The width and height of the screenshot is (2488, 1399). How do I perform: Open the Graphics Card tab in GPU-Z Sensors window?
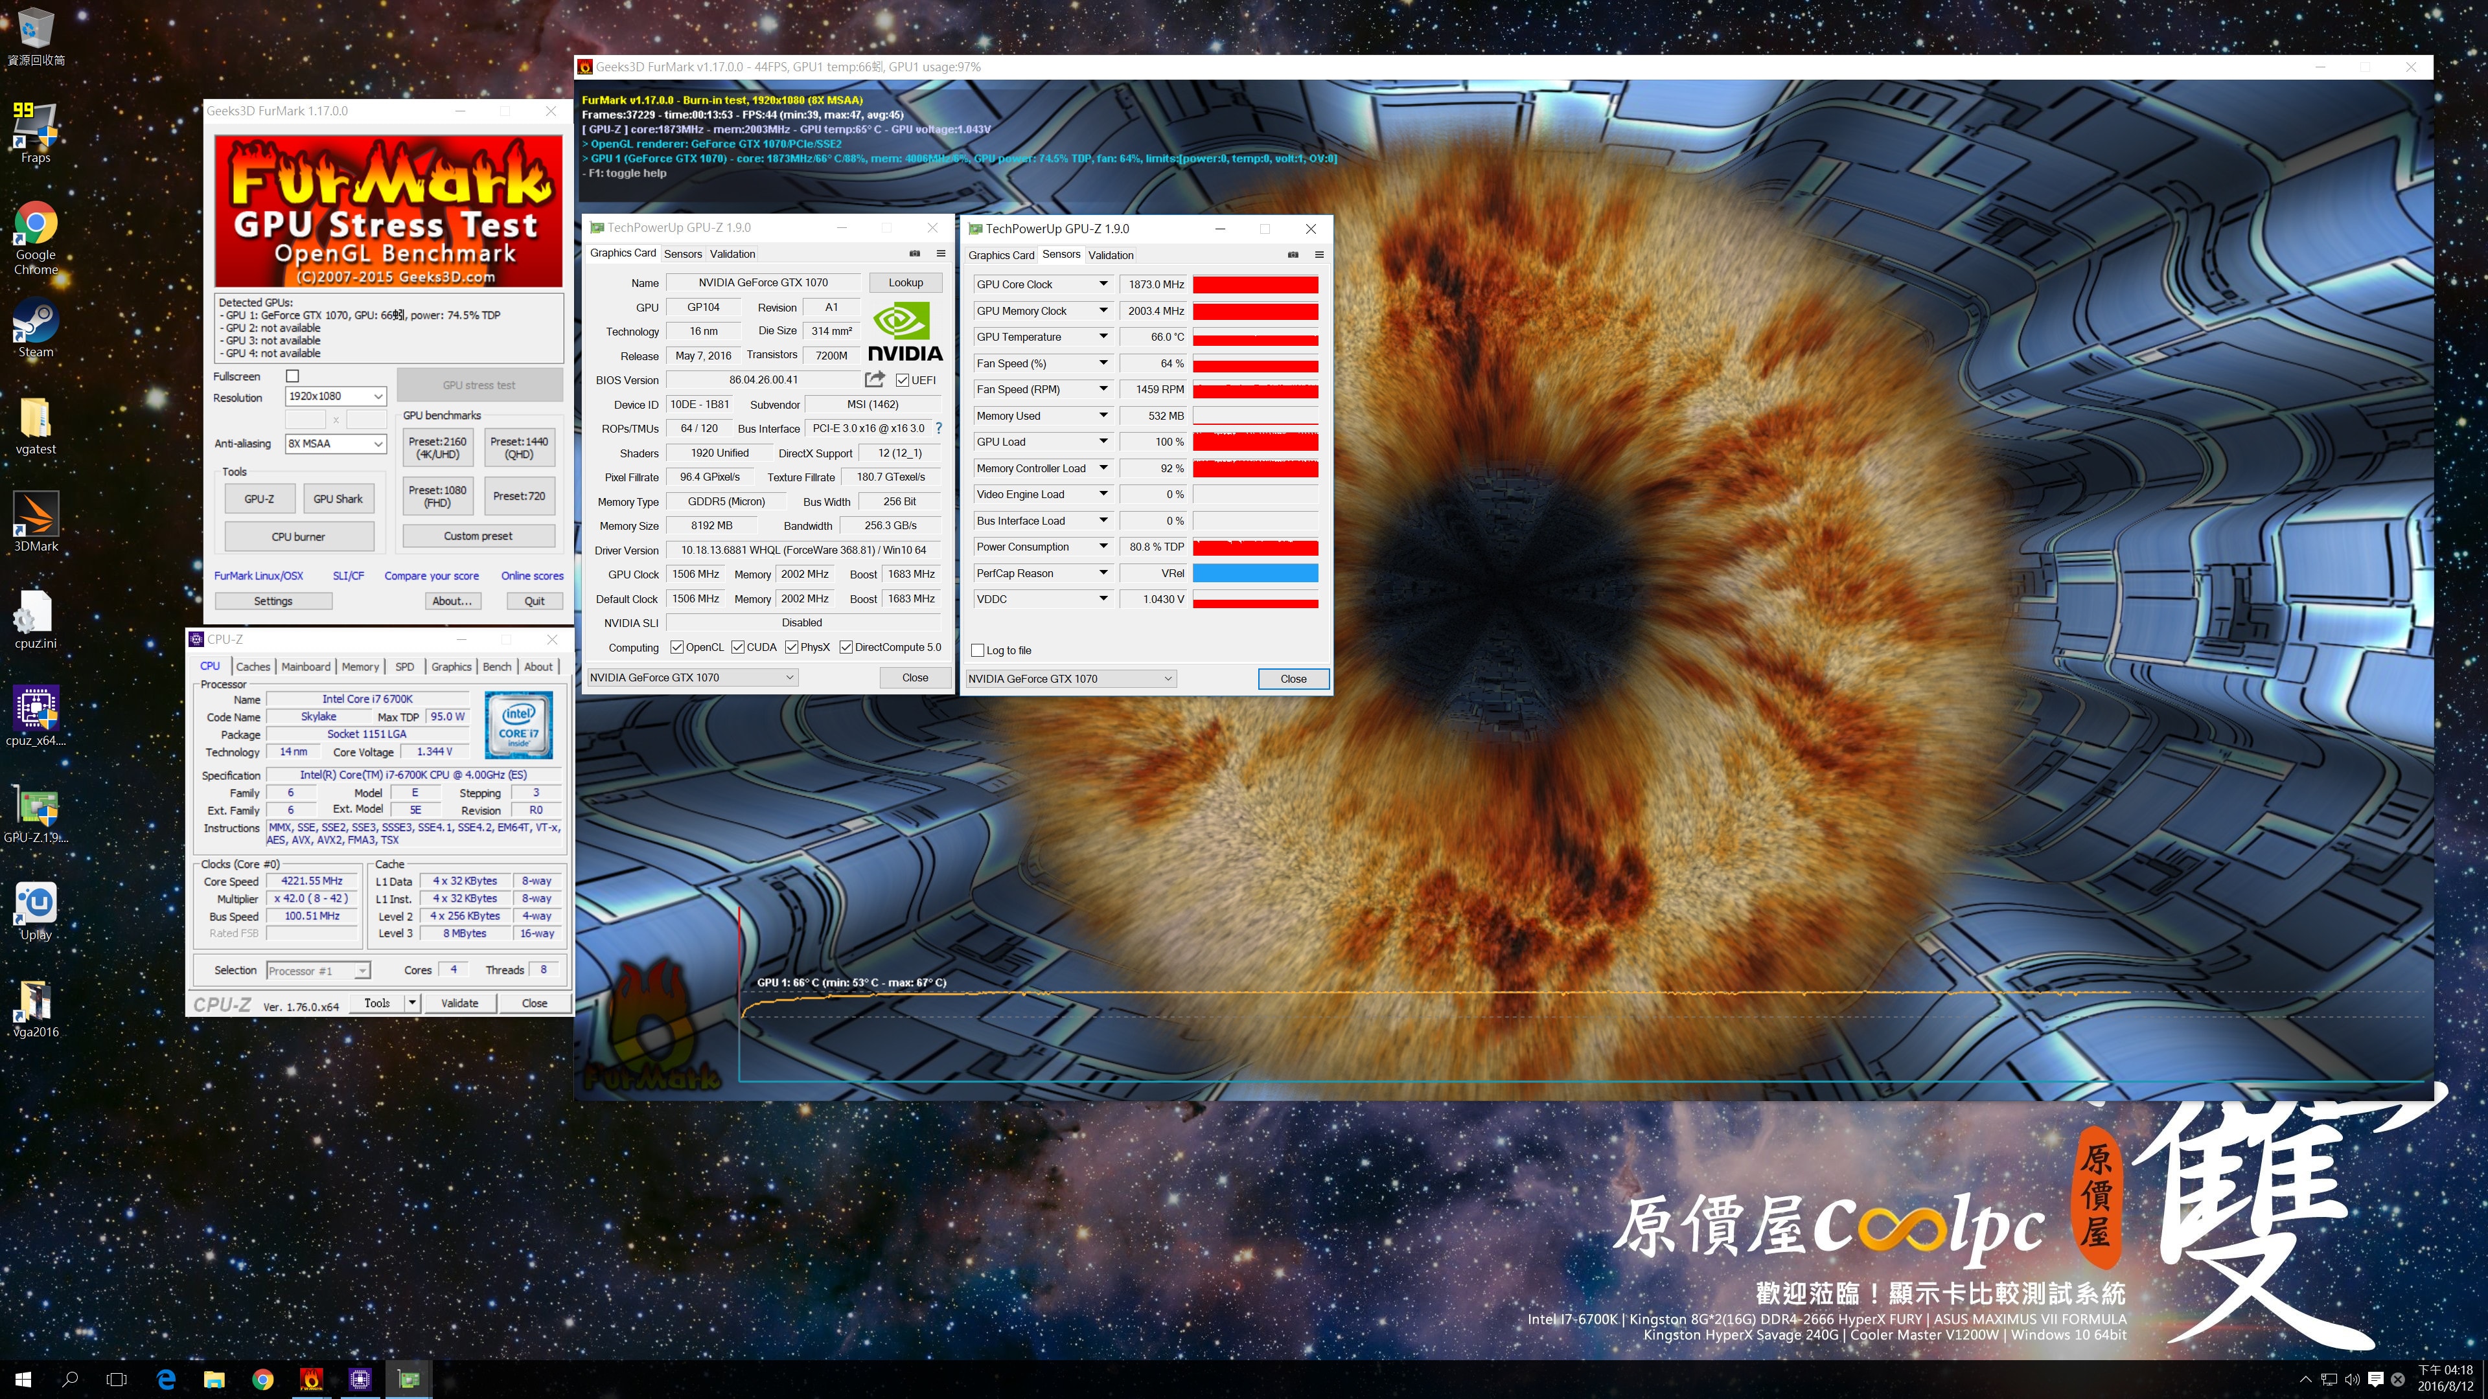pos(1000,255)
